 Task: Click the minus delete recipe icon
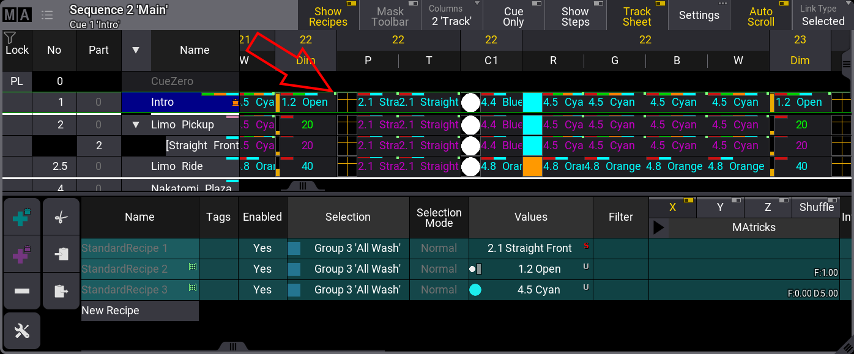click(22, 291)
